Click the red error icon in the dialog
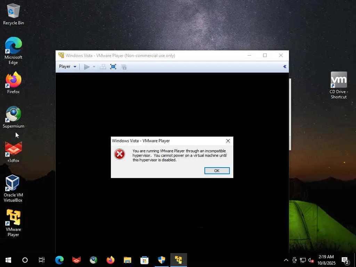 tap(120, 154)
